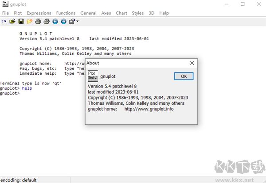
Task: Open the Expressions menu
Action: click(x=39, y=13)
